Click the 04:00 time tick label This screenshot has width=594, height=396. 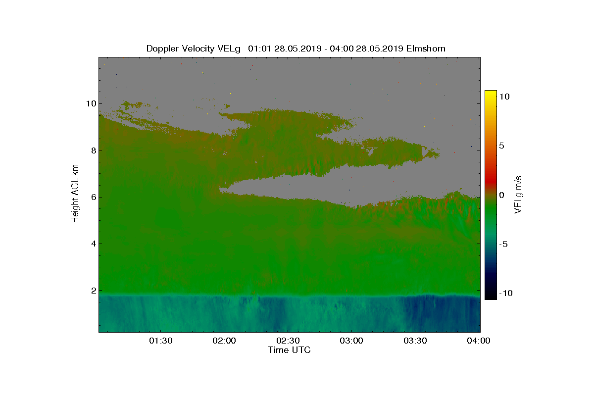click(480, 341)
